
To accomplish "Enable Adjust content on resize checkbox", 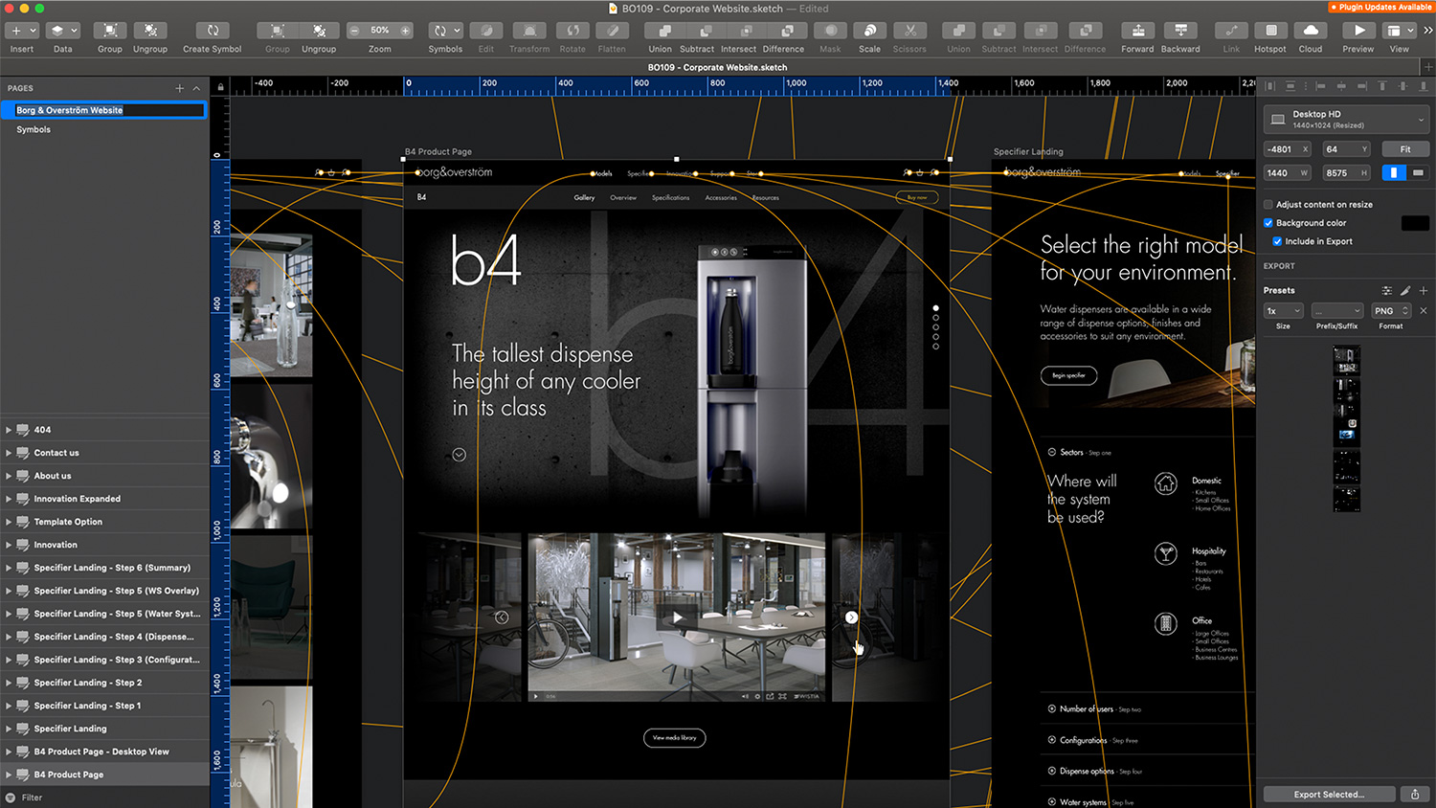I will [1268, 205].
